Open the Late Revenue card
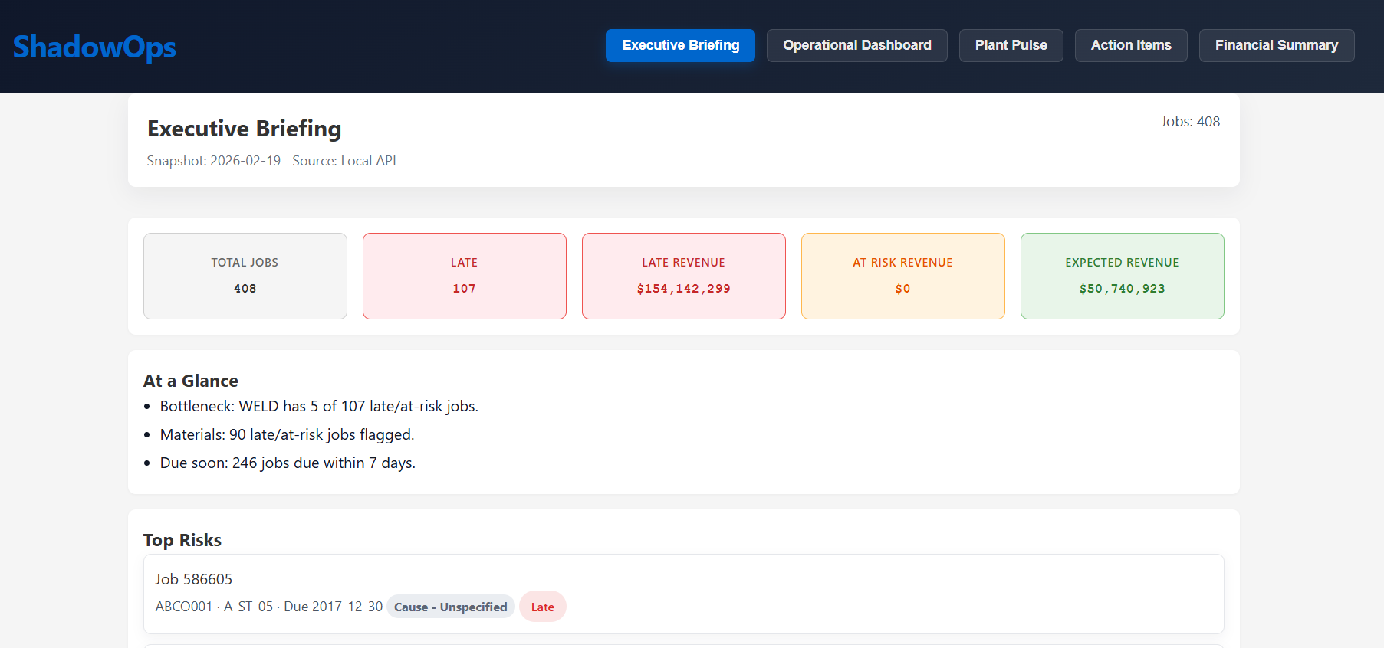Viewport: 1384px width, 648px height. tap(683, 276)
